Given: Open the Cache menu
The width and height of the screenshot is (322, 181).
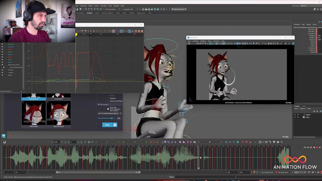Looking at the screenshot, I should (x=96, y=6).
